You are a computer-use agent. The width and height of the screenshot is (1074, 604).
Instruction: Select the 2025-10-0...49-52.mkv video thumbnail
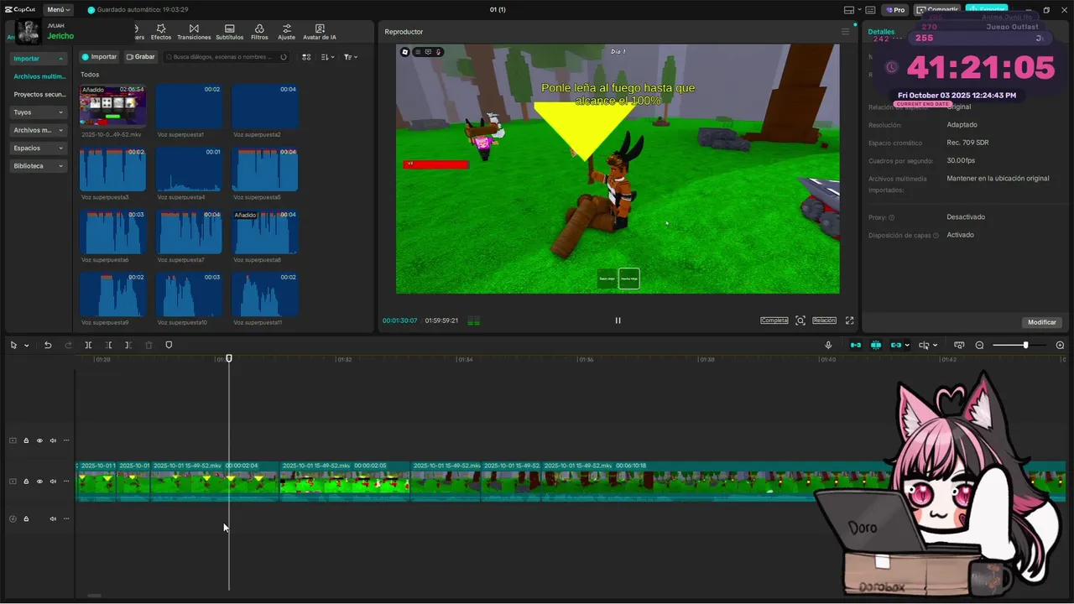(x=113, y=106)
